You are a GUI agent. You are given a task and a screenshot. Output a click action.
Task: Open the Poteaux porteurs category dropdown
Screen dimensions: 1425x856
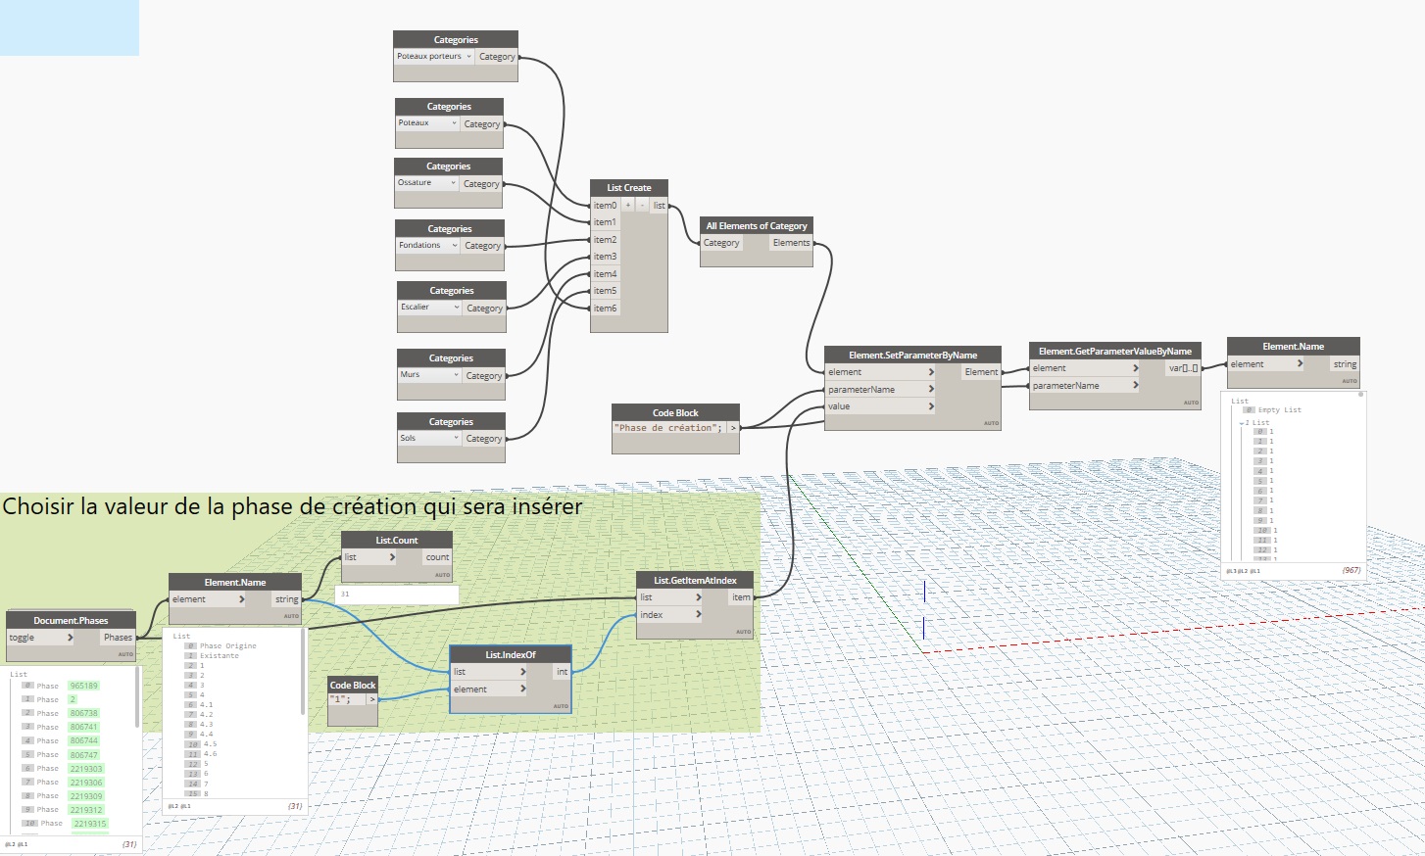tap(468, 57)
